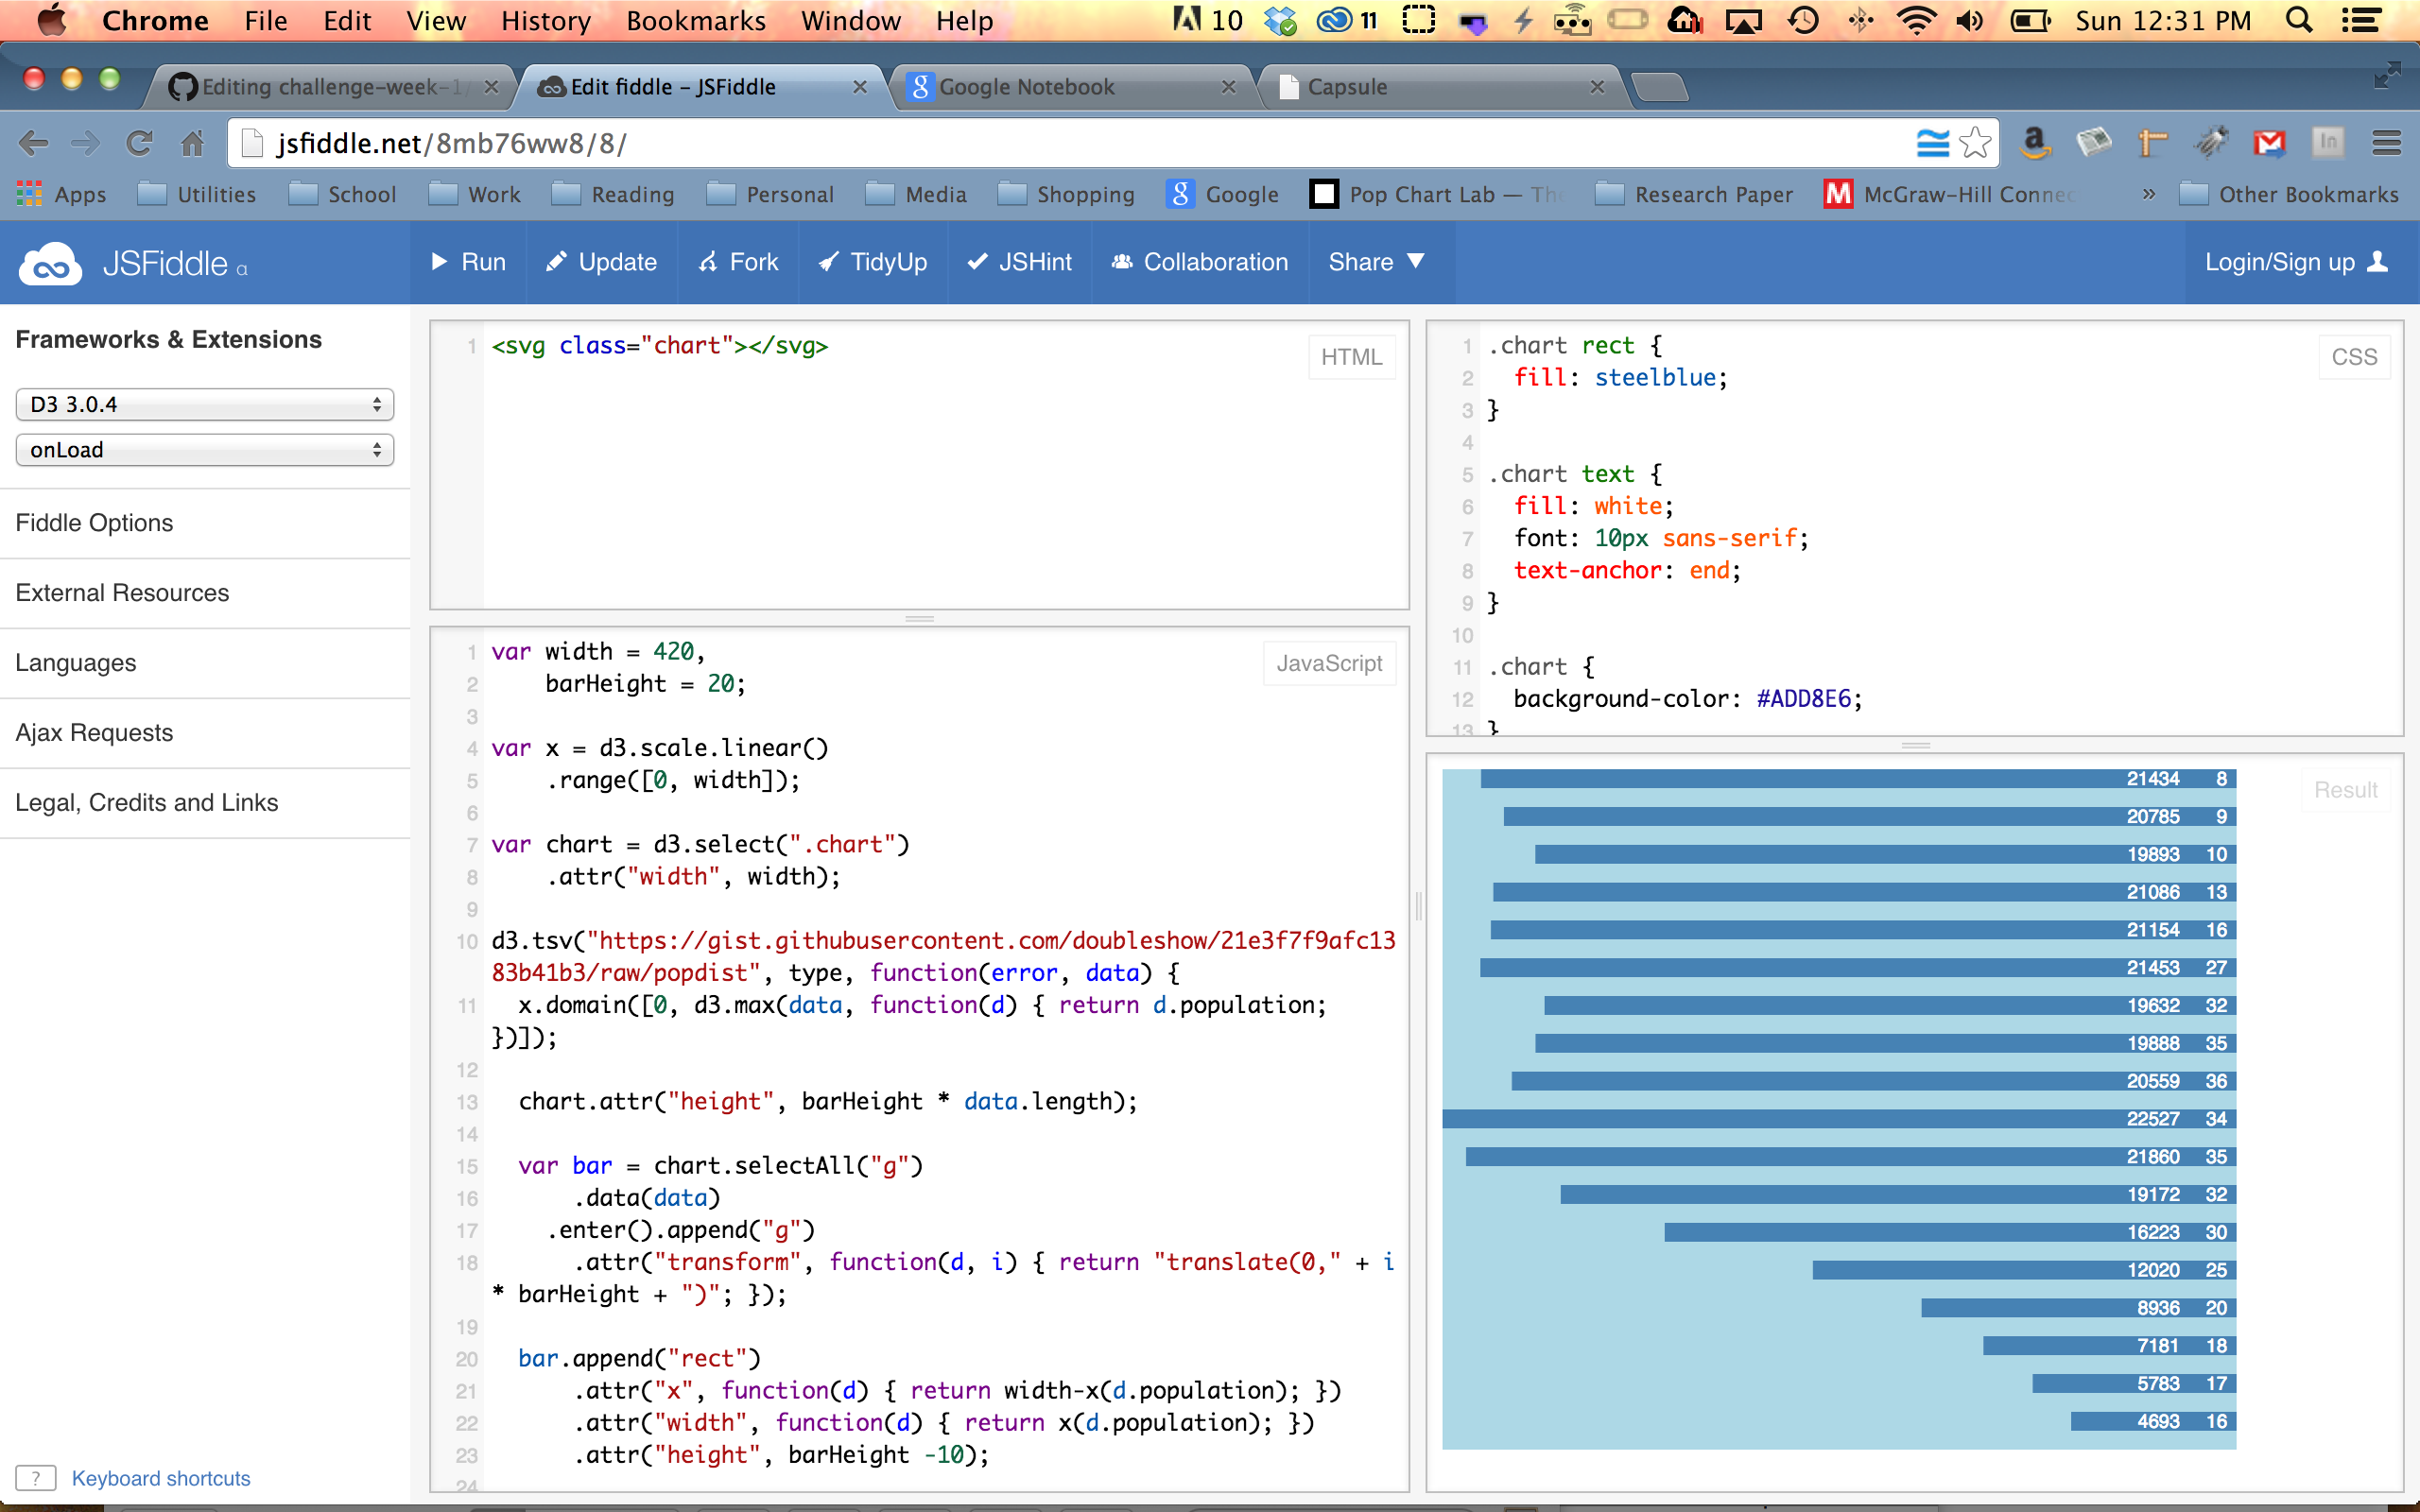The image size is (2420, 1512).
Task: Click the volume icon in the menu bar
Action: click(x=1970, y=20)
